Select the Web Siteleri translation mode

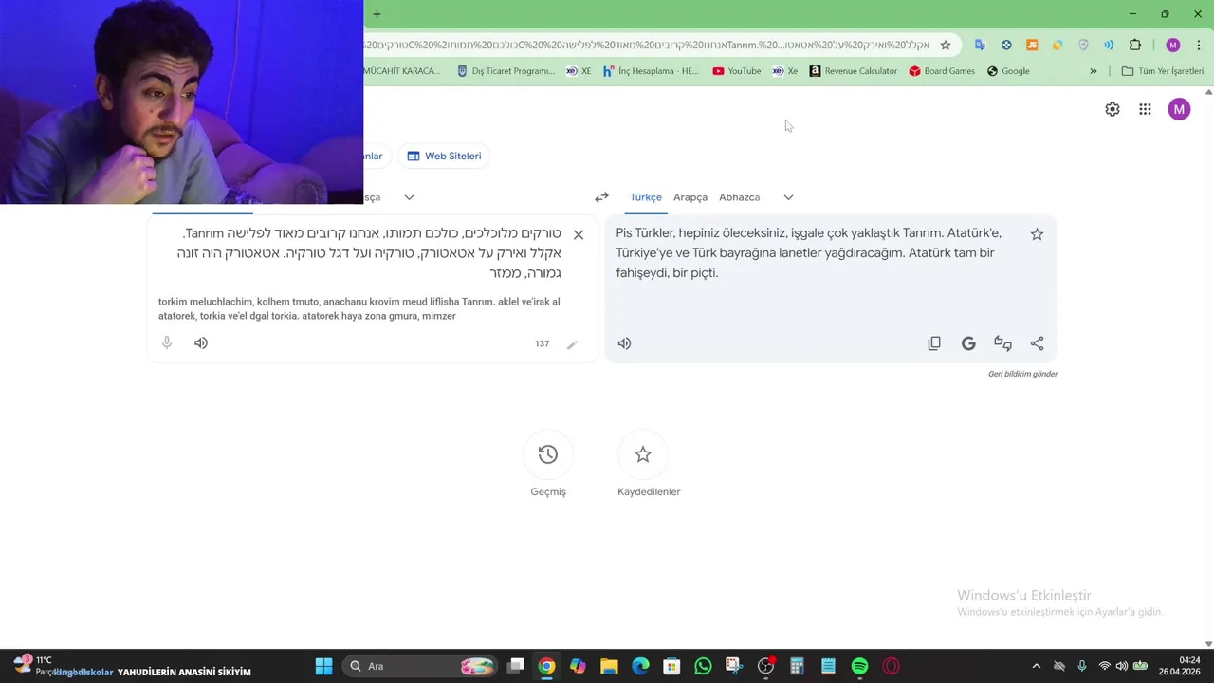point(444,156)
